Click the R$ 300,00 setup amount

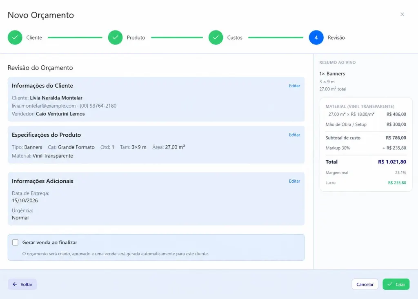click(396, 124)
